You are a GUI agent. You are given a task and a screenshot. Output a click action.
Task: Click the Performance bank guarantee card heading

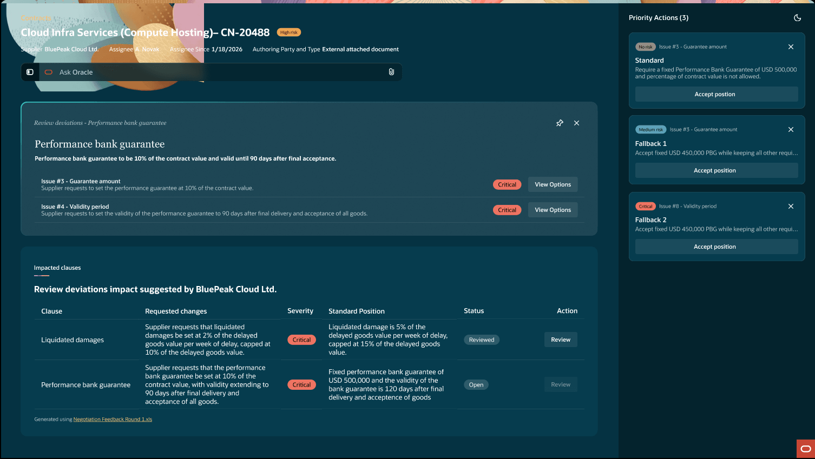pyautogui.click(x=100, y=144)
